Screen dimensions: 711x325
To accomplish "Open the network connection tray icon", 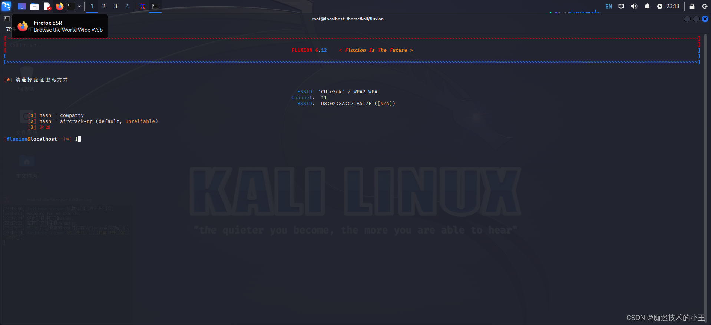I will [x=621, y=6].
